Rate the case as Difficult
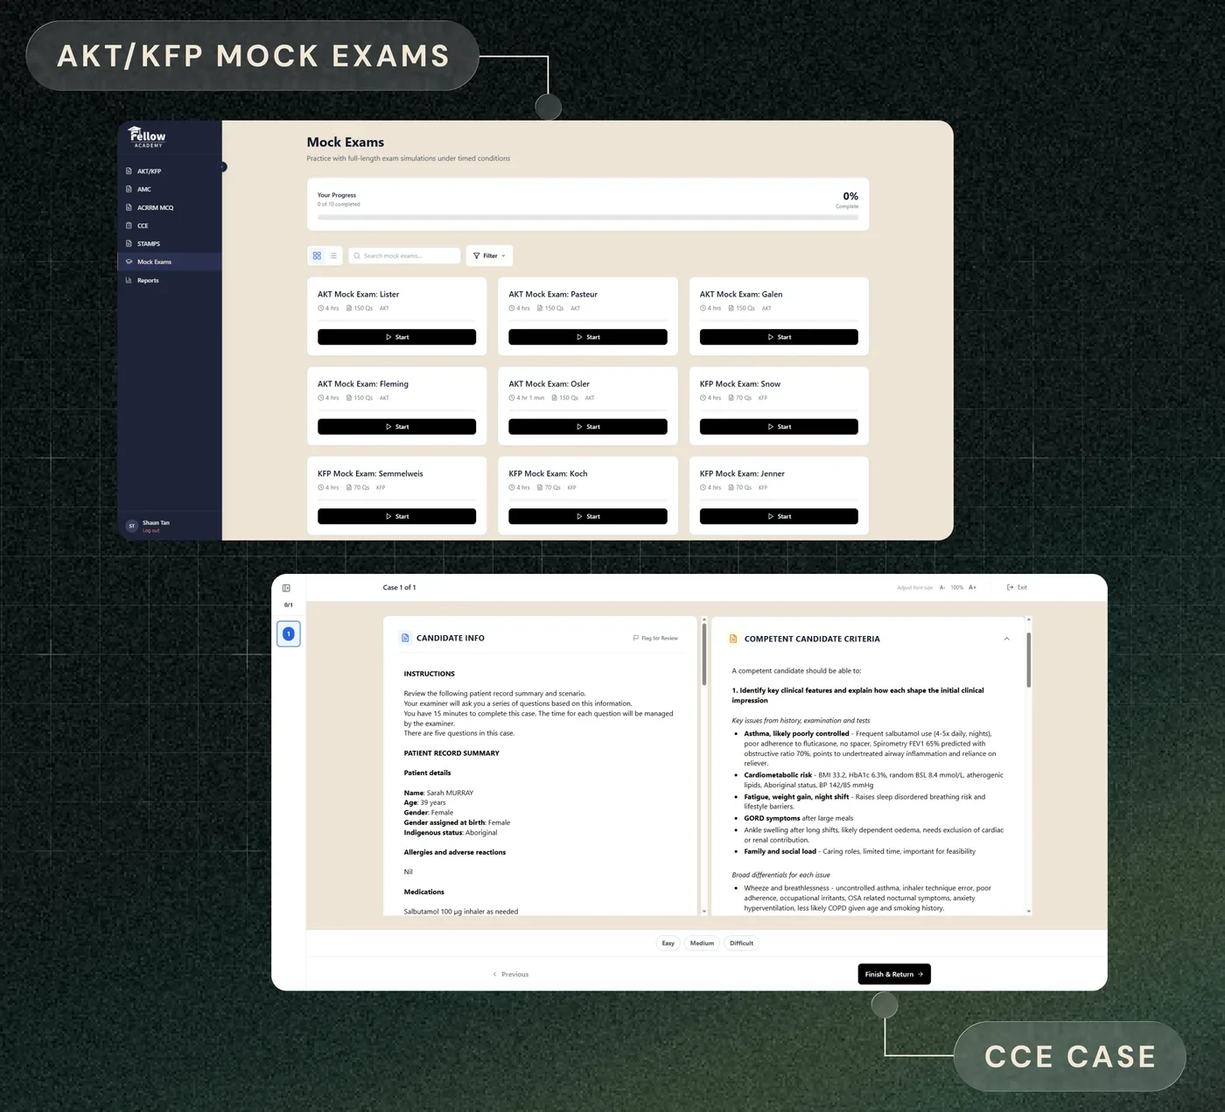The height and width of the screenshot is (1112, 1225). (741, 943)
